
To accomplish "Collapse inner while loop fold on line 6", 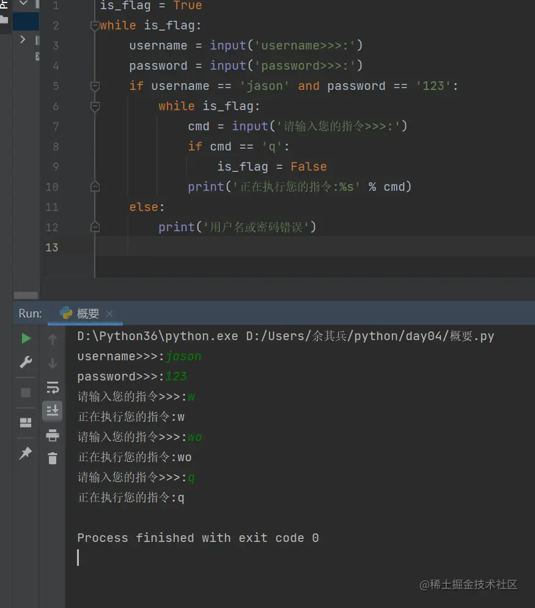I will [x=95, y=106].
